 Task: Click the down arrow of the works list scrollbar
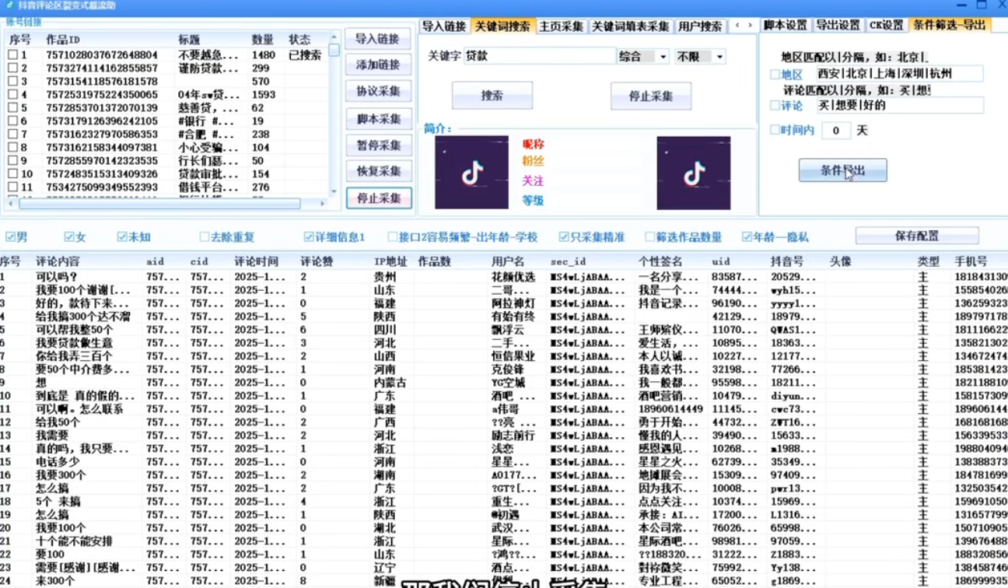(334, 191)
